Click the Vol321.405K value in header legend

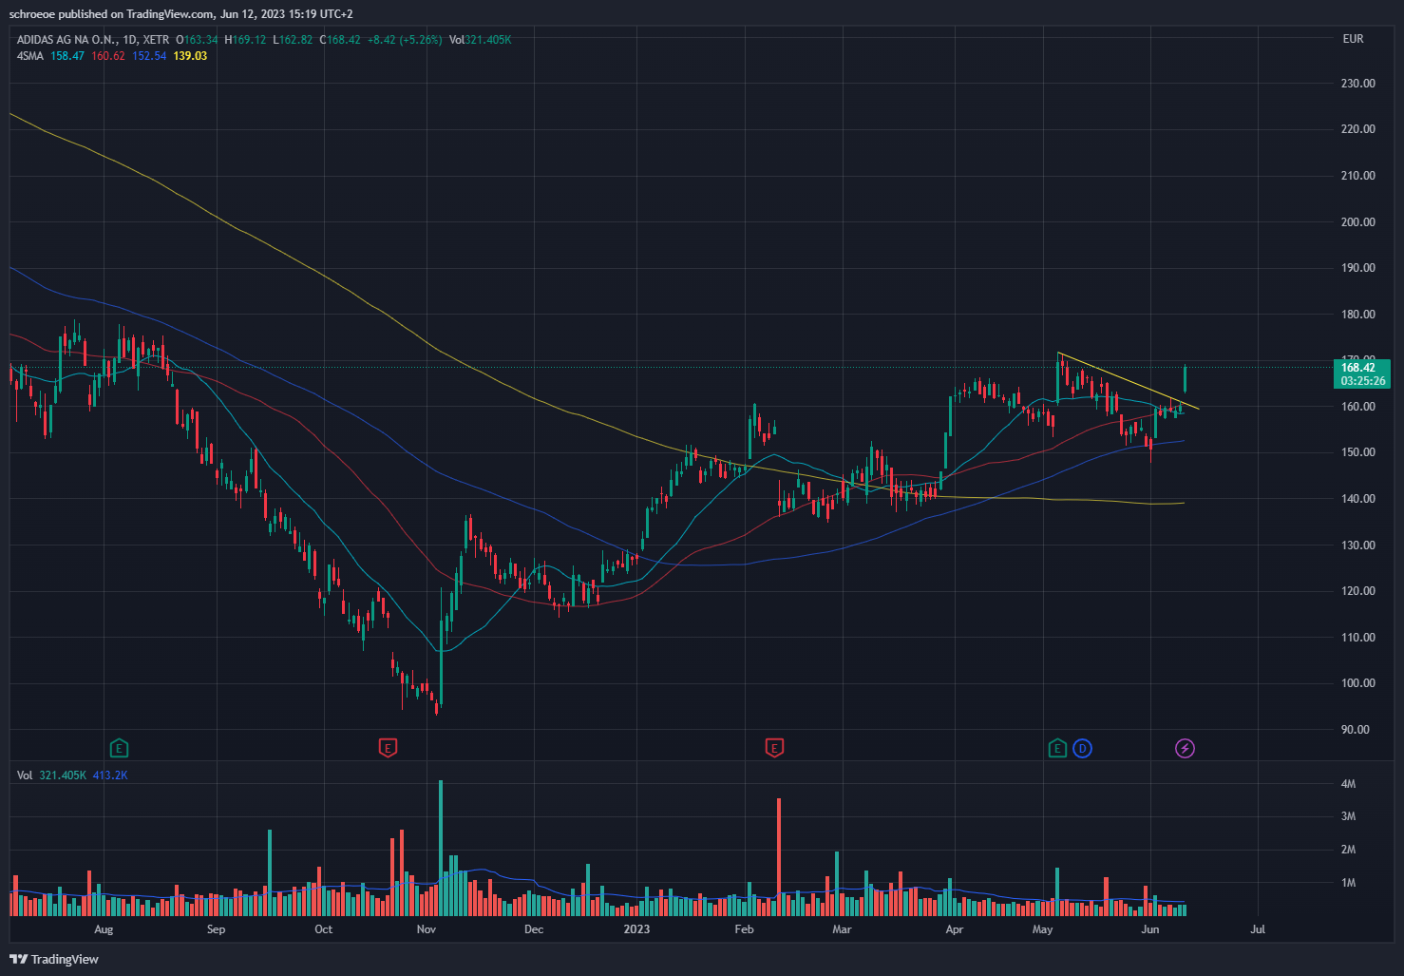coord(481,40)
